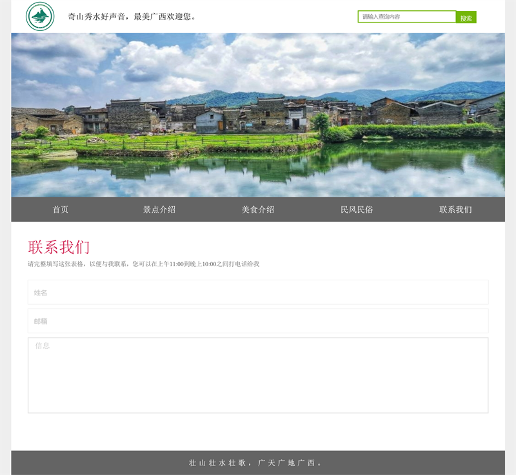This screenshot has width=516, height=475.
Task: Open the 景点介绍 navigation item
Action: point(159,209)
